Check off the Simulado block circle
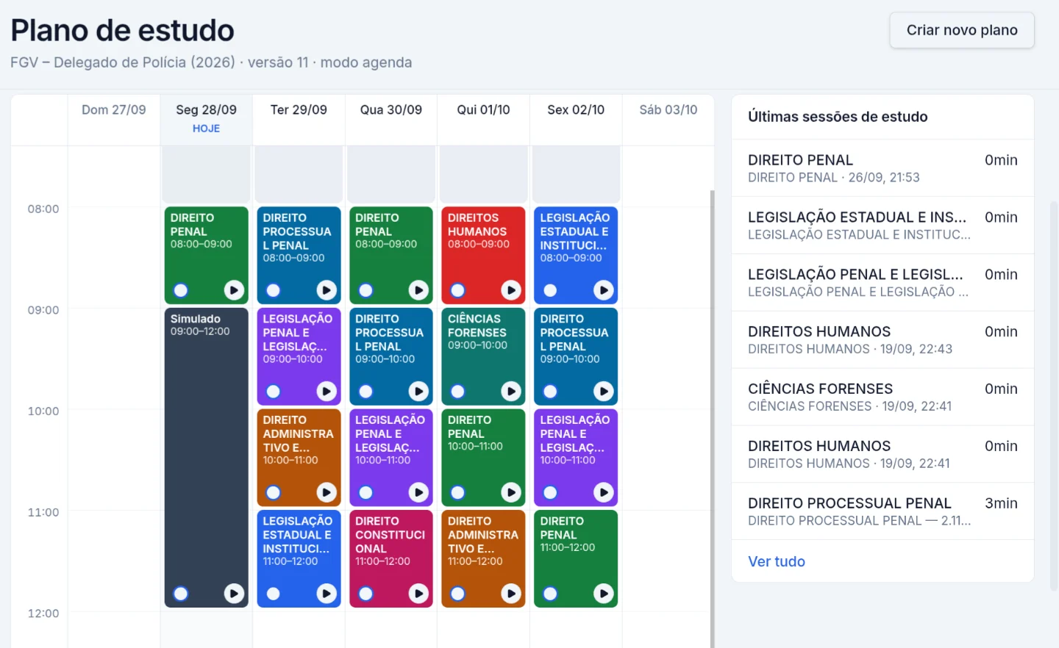The width and height of the screenshot is (1059, 648). coord(181,594)
